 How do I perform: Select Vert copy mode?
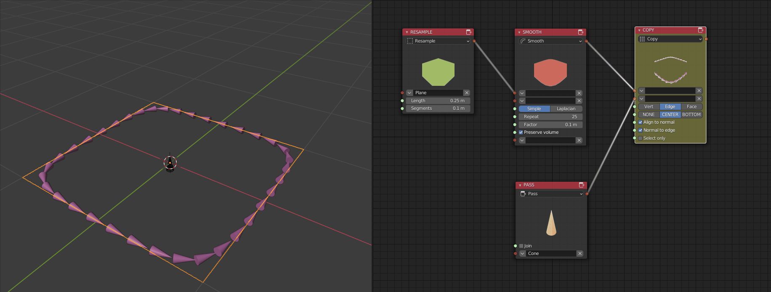(x=649, y=106)
